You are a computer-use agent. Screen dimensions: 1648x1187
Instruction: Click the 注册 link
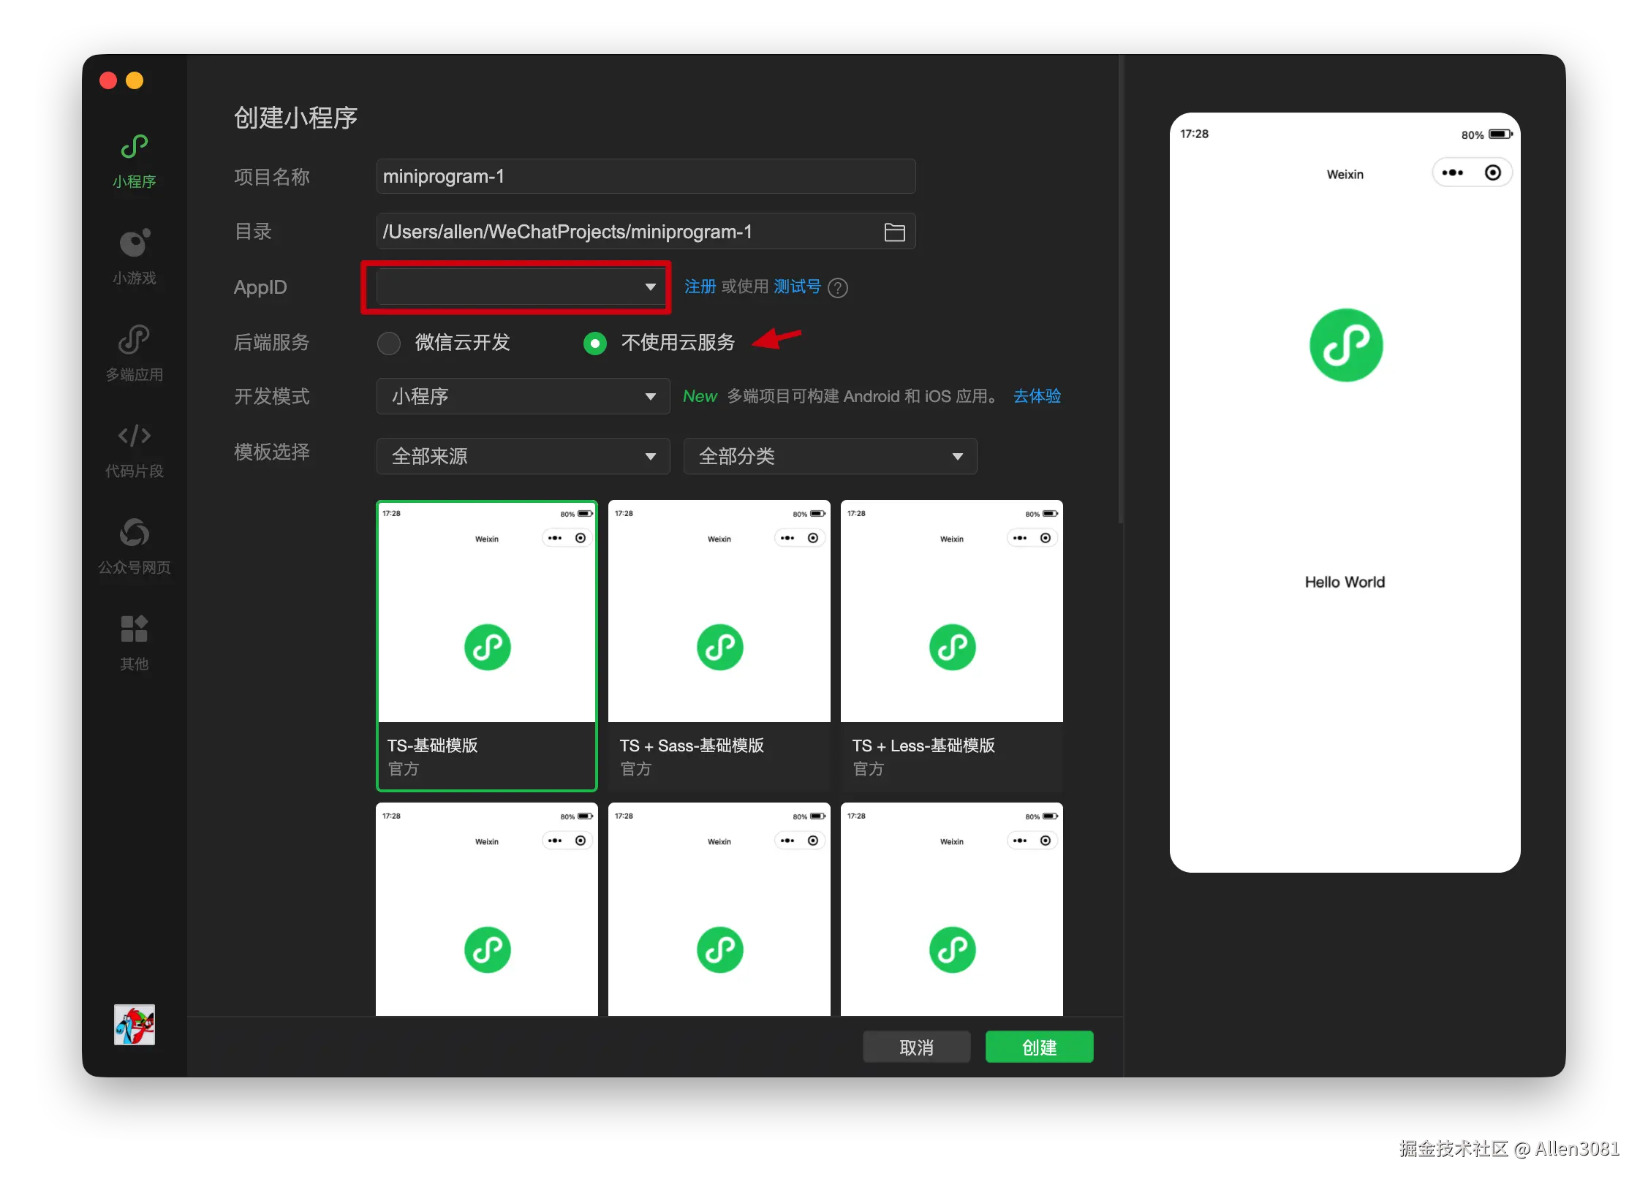pyautogui.click(x=699, y=287)
